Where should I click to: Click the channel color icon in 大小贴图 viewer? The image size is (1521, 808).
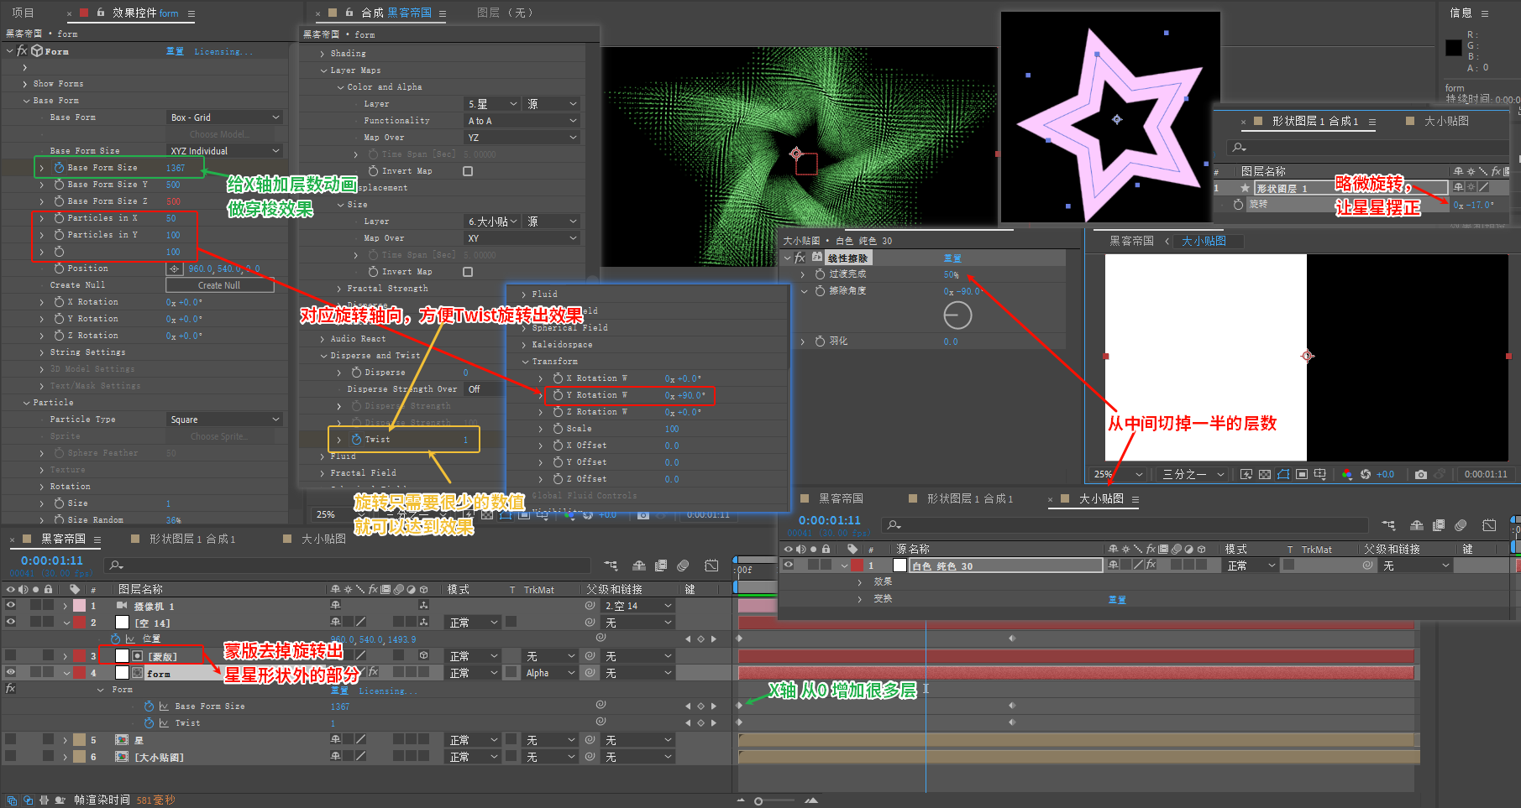[x=1347, y=475]
